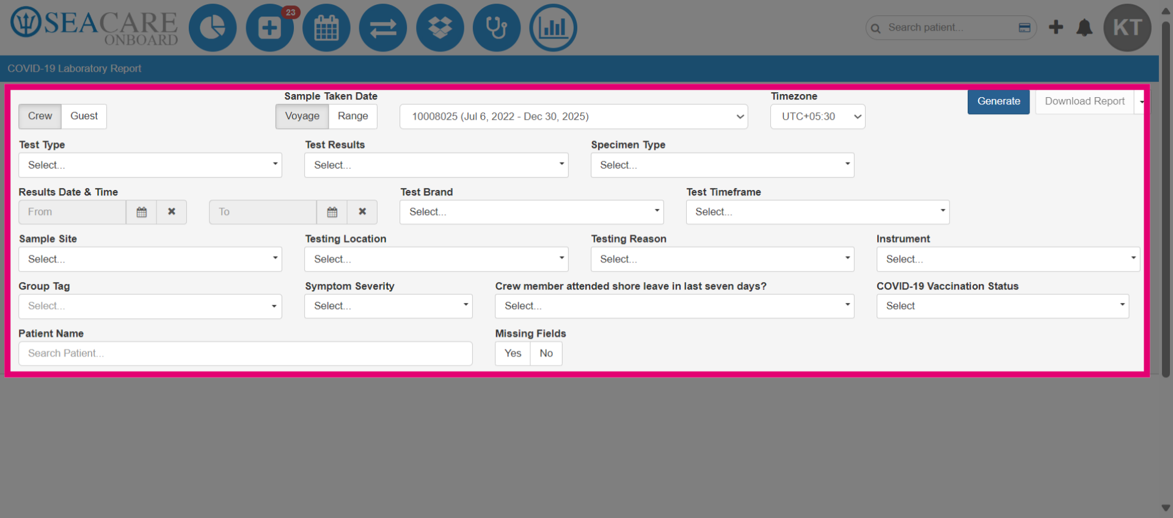
Task: Expand the Sample Site dropdown
Action: click(150, 259)
